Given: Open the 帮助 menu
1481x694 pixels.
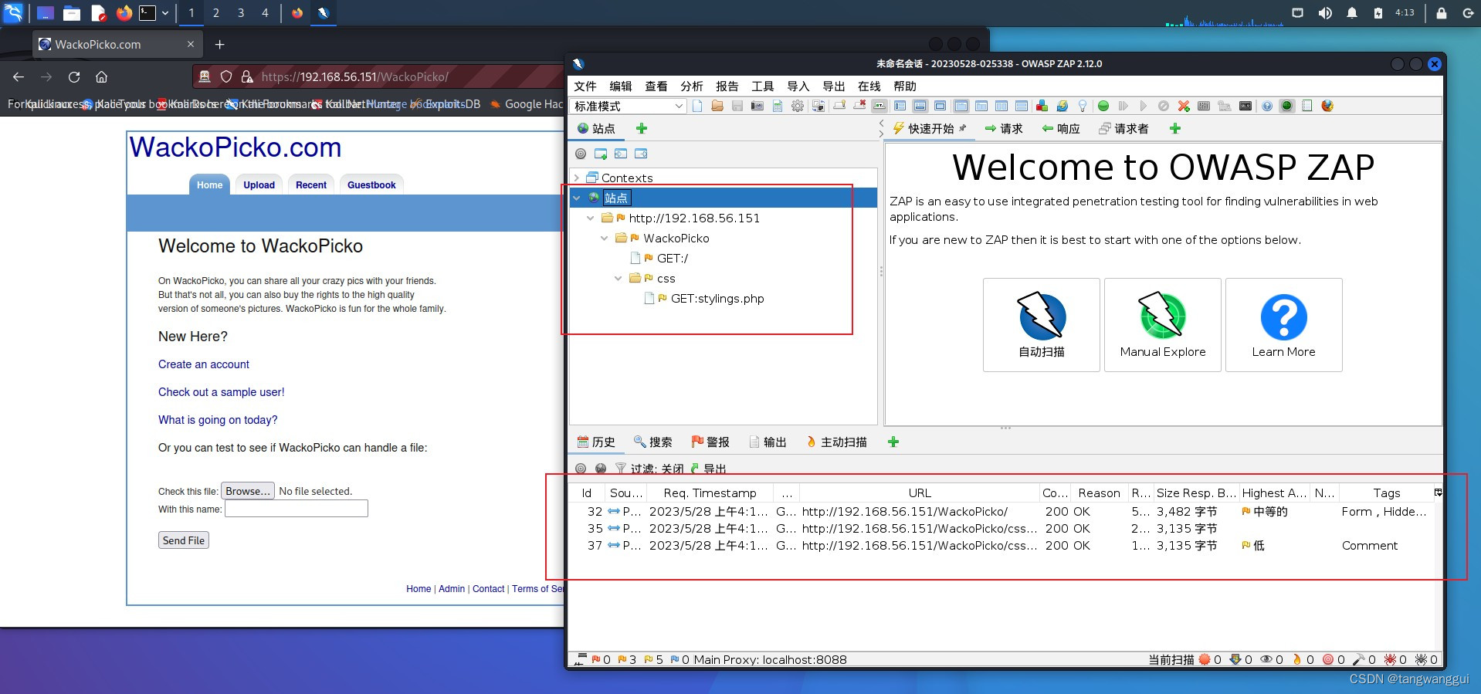Looking at the screenshot, I should [x=905, y=86].
